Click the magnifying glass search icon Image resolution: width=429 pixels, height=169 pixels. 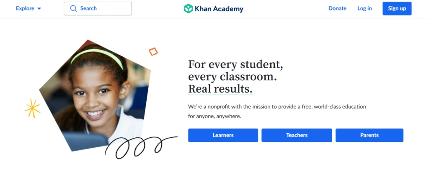coord(74,8)
